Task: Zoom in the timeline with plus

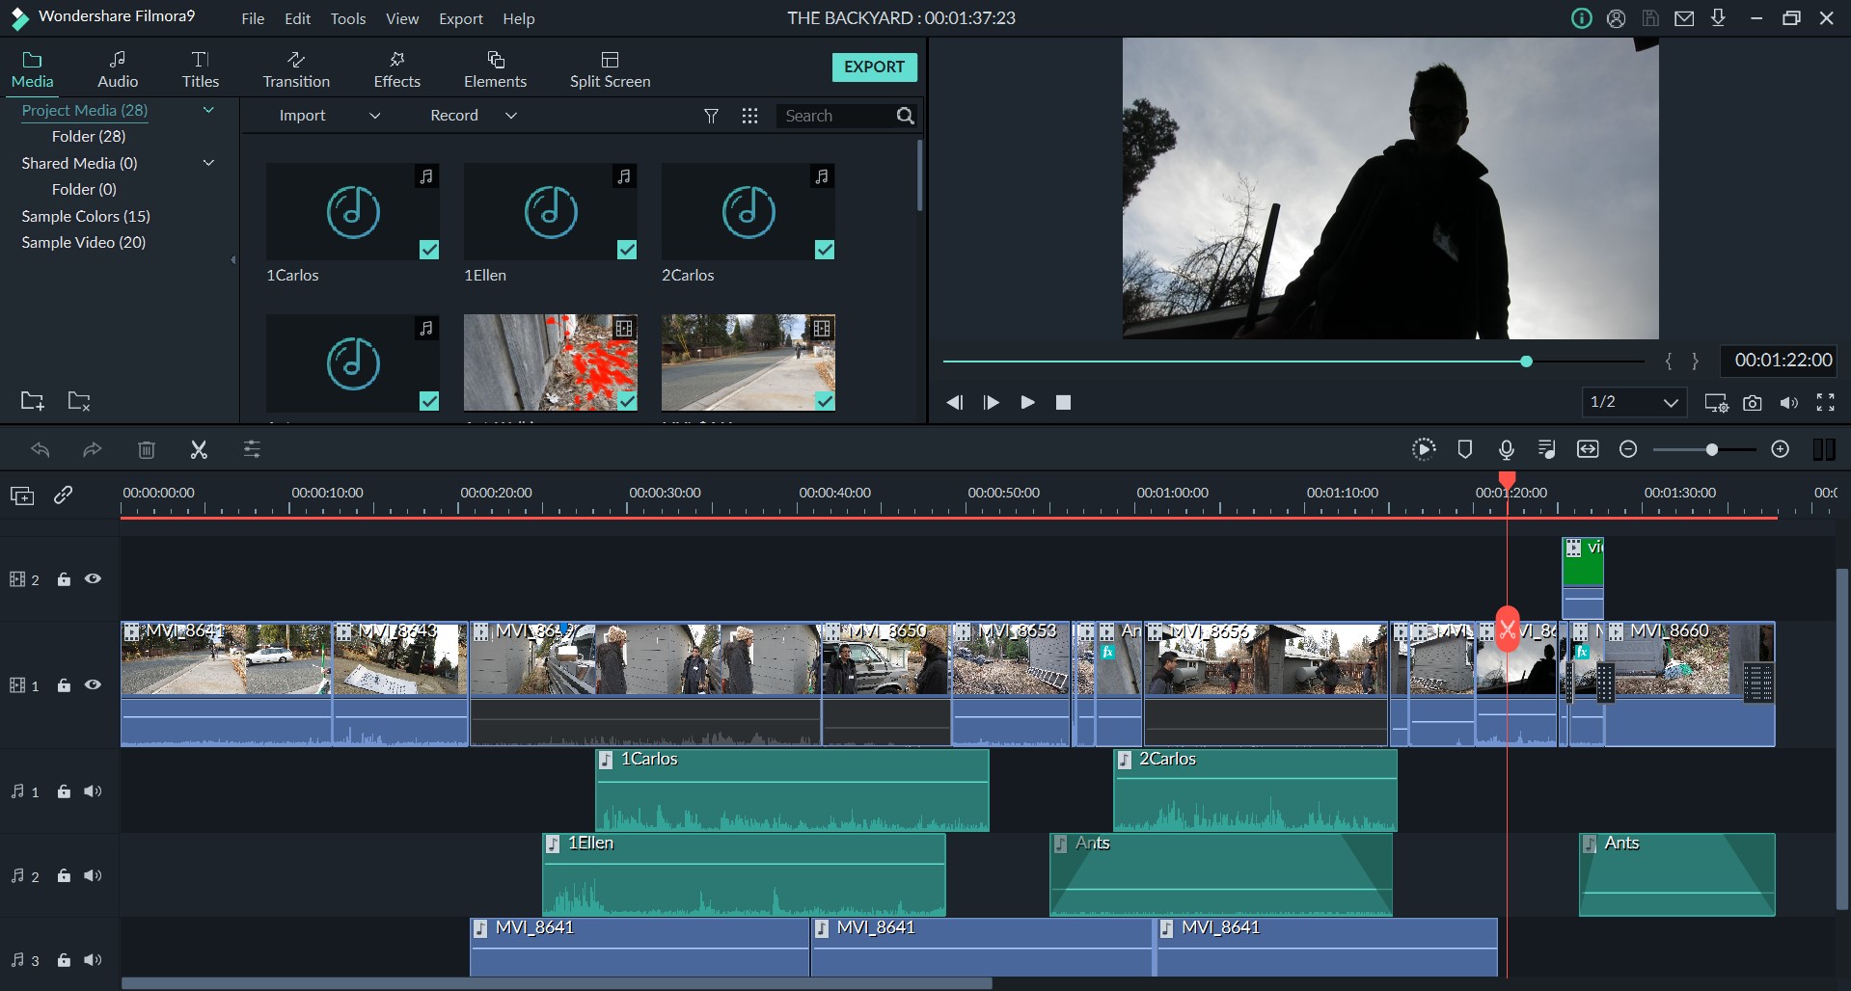Action: [x=1781, y=449]
